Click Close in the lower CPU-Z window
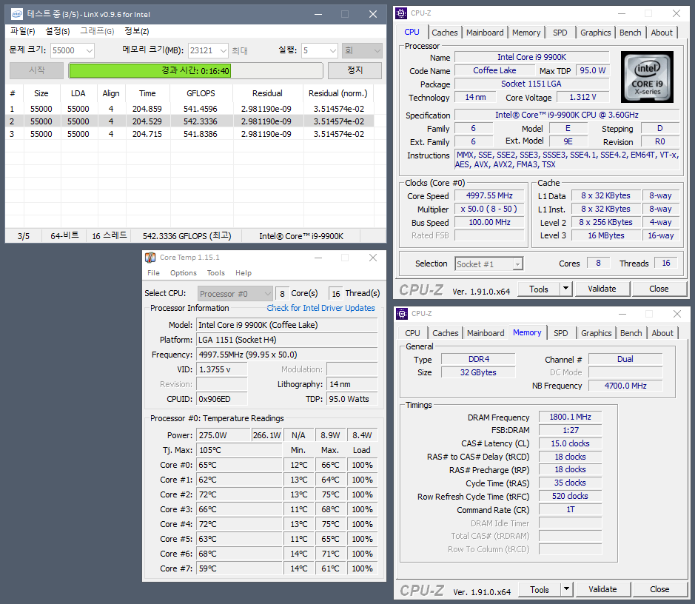Image resolution: width=695 pixels, height=604 pixels. point(660,589)
